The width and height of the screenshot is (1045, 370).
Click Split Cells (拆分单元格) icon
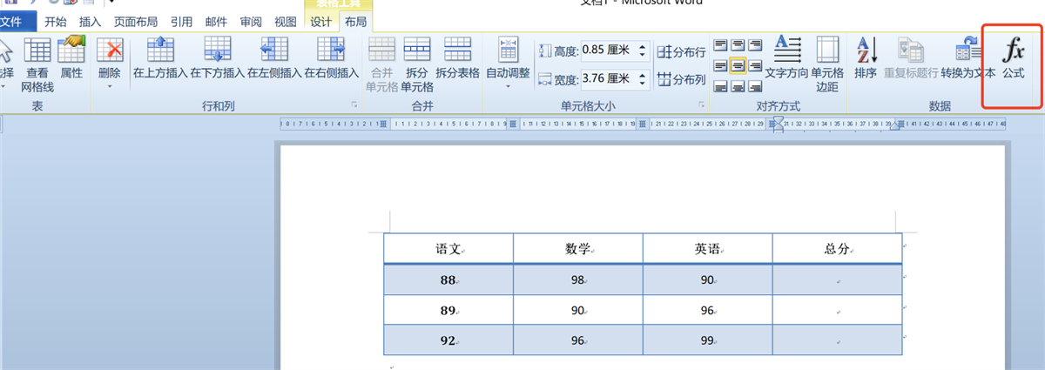[x=417, y=57]
